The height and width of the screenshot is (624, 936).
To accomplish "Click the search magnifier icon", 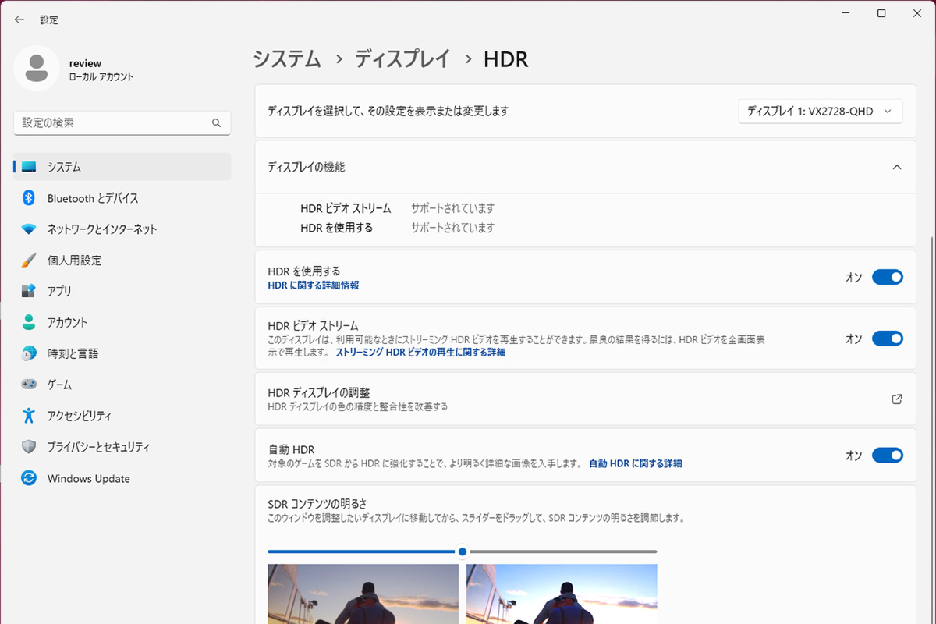I will [x=217, y=123].
